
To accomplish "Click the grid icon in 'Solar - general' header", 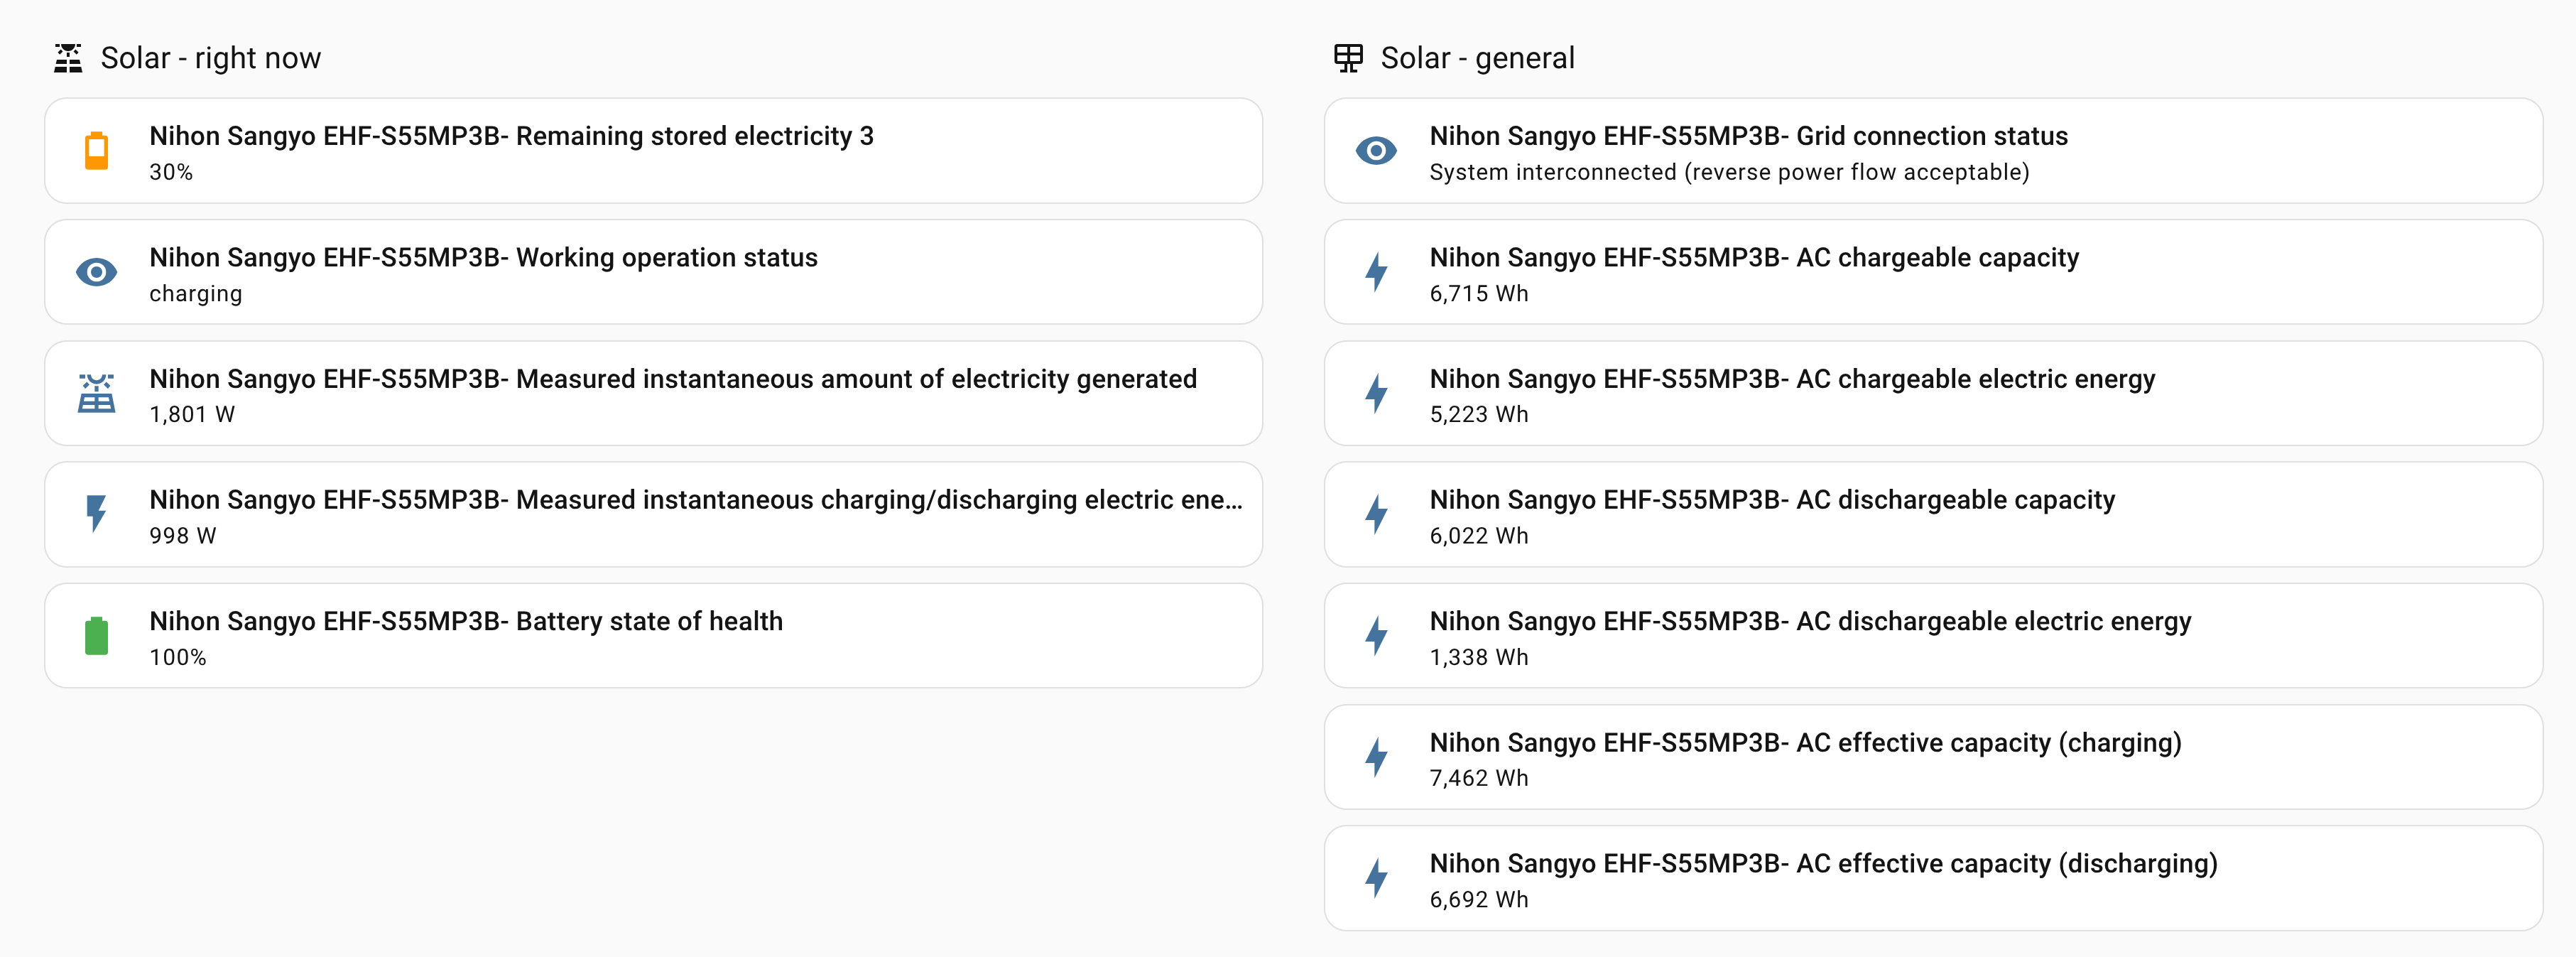I will pos(1347,57).
